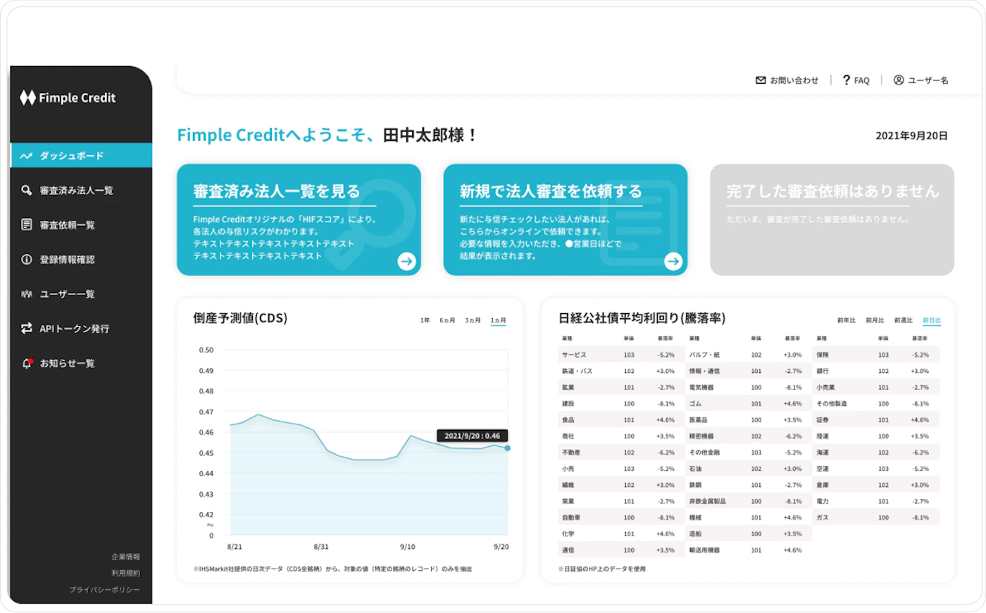Click the 保険 row in bond table
Screen dimensions: 986x613
point(876,355)
